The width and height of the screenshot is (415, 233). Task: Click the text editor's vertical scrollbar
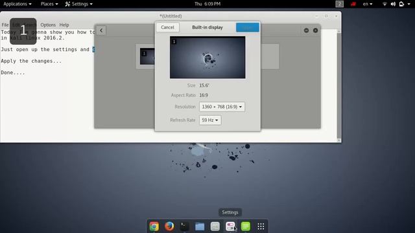[338, 86]
